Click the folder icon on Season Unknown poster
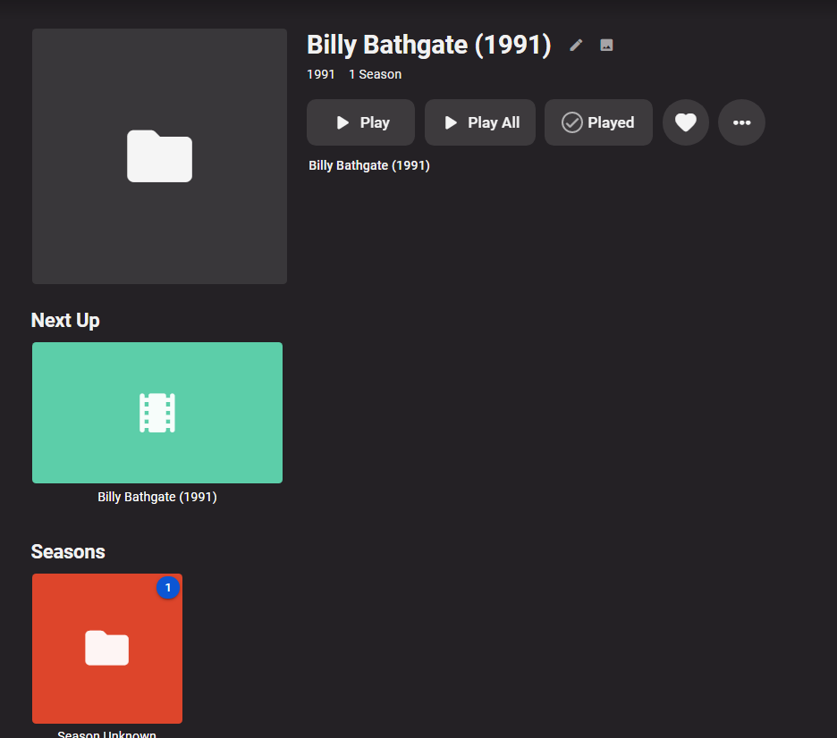The width and height of the screenshot is (837, 738). [106, 649]
